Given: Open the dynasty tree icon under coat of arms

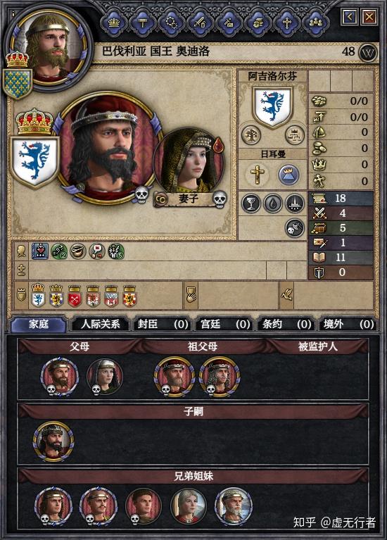Looking at the screenshot, I should 250,134.
